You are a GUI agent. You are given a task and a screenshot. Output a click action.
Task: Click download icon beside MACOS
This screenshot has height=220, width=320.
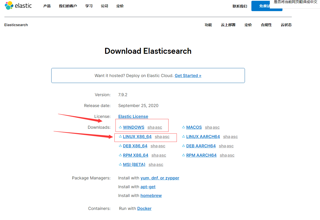184,127
